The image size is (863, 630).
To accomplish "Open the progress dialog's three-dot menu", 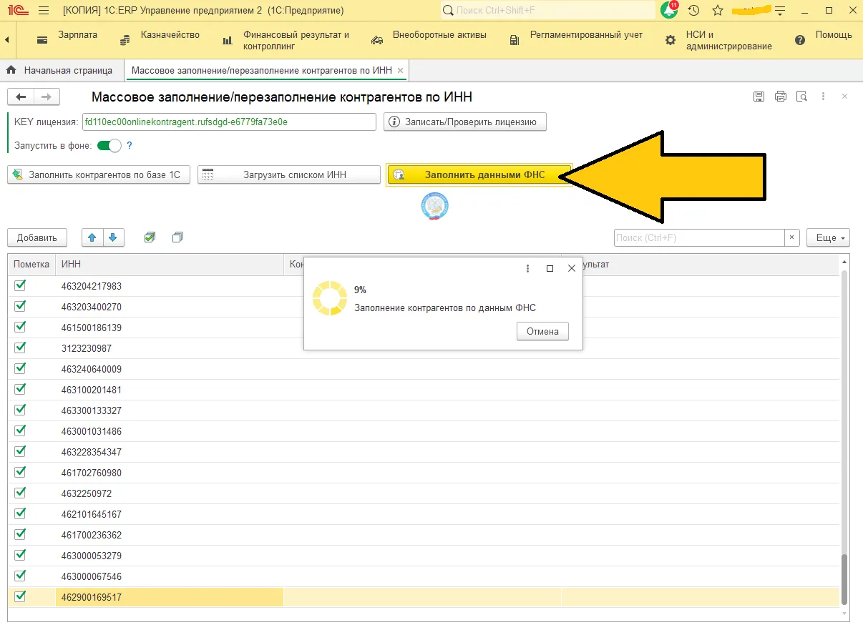I will (x=528, y=269).
